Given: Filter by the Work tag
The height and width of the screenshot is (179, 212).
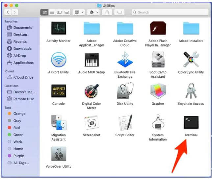Looking at the screenshot, I should pos(15,141).
